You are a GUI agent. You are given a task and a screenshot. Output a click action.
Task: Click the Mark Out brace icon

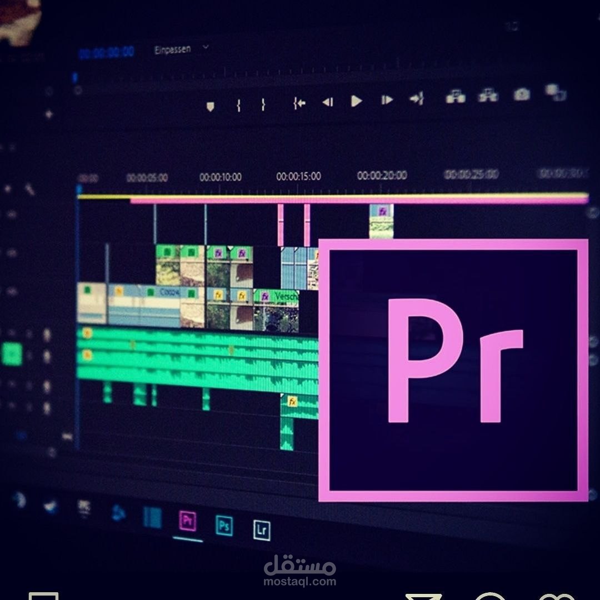click(x=263, y=104)
